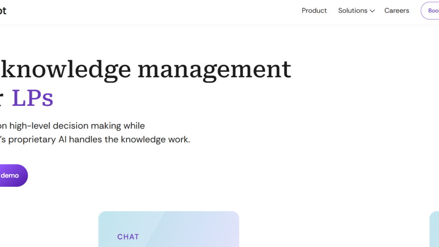Select the purple 'LPs' headline text
Viewport: 439px width, 247px height.
[32, 98]
